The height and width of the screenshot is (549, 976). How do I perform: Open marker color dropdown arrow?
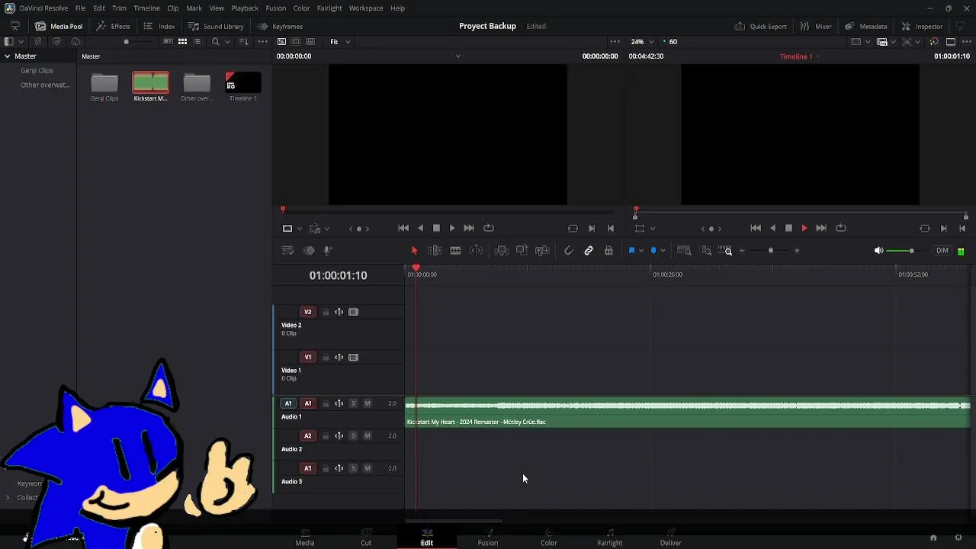(x=663, y=251)
